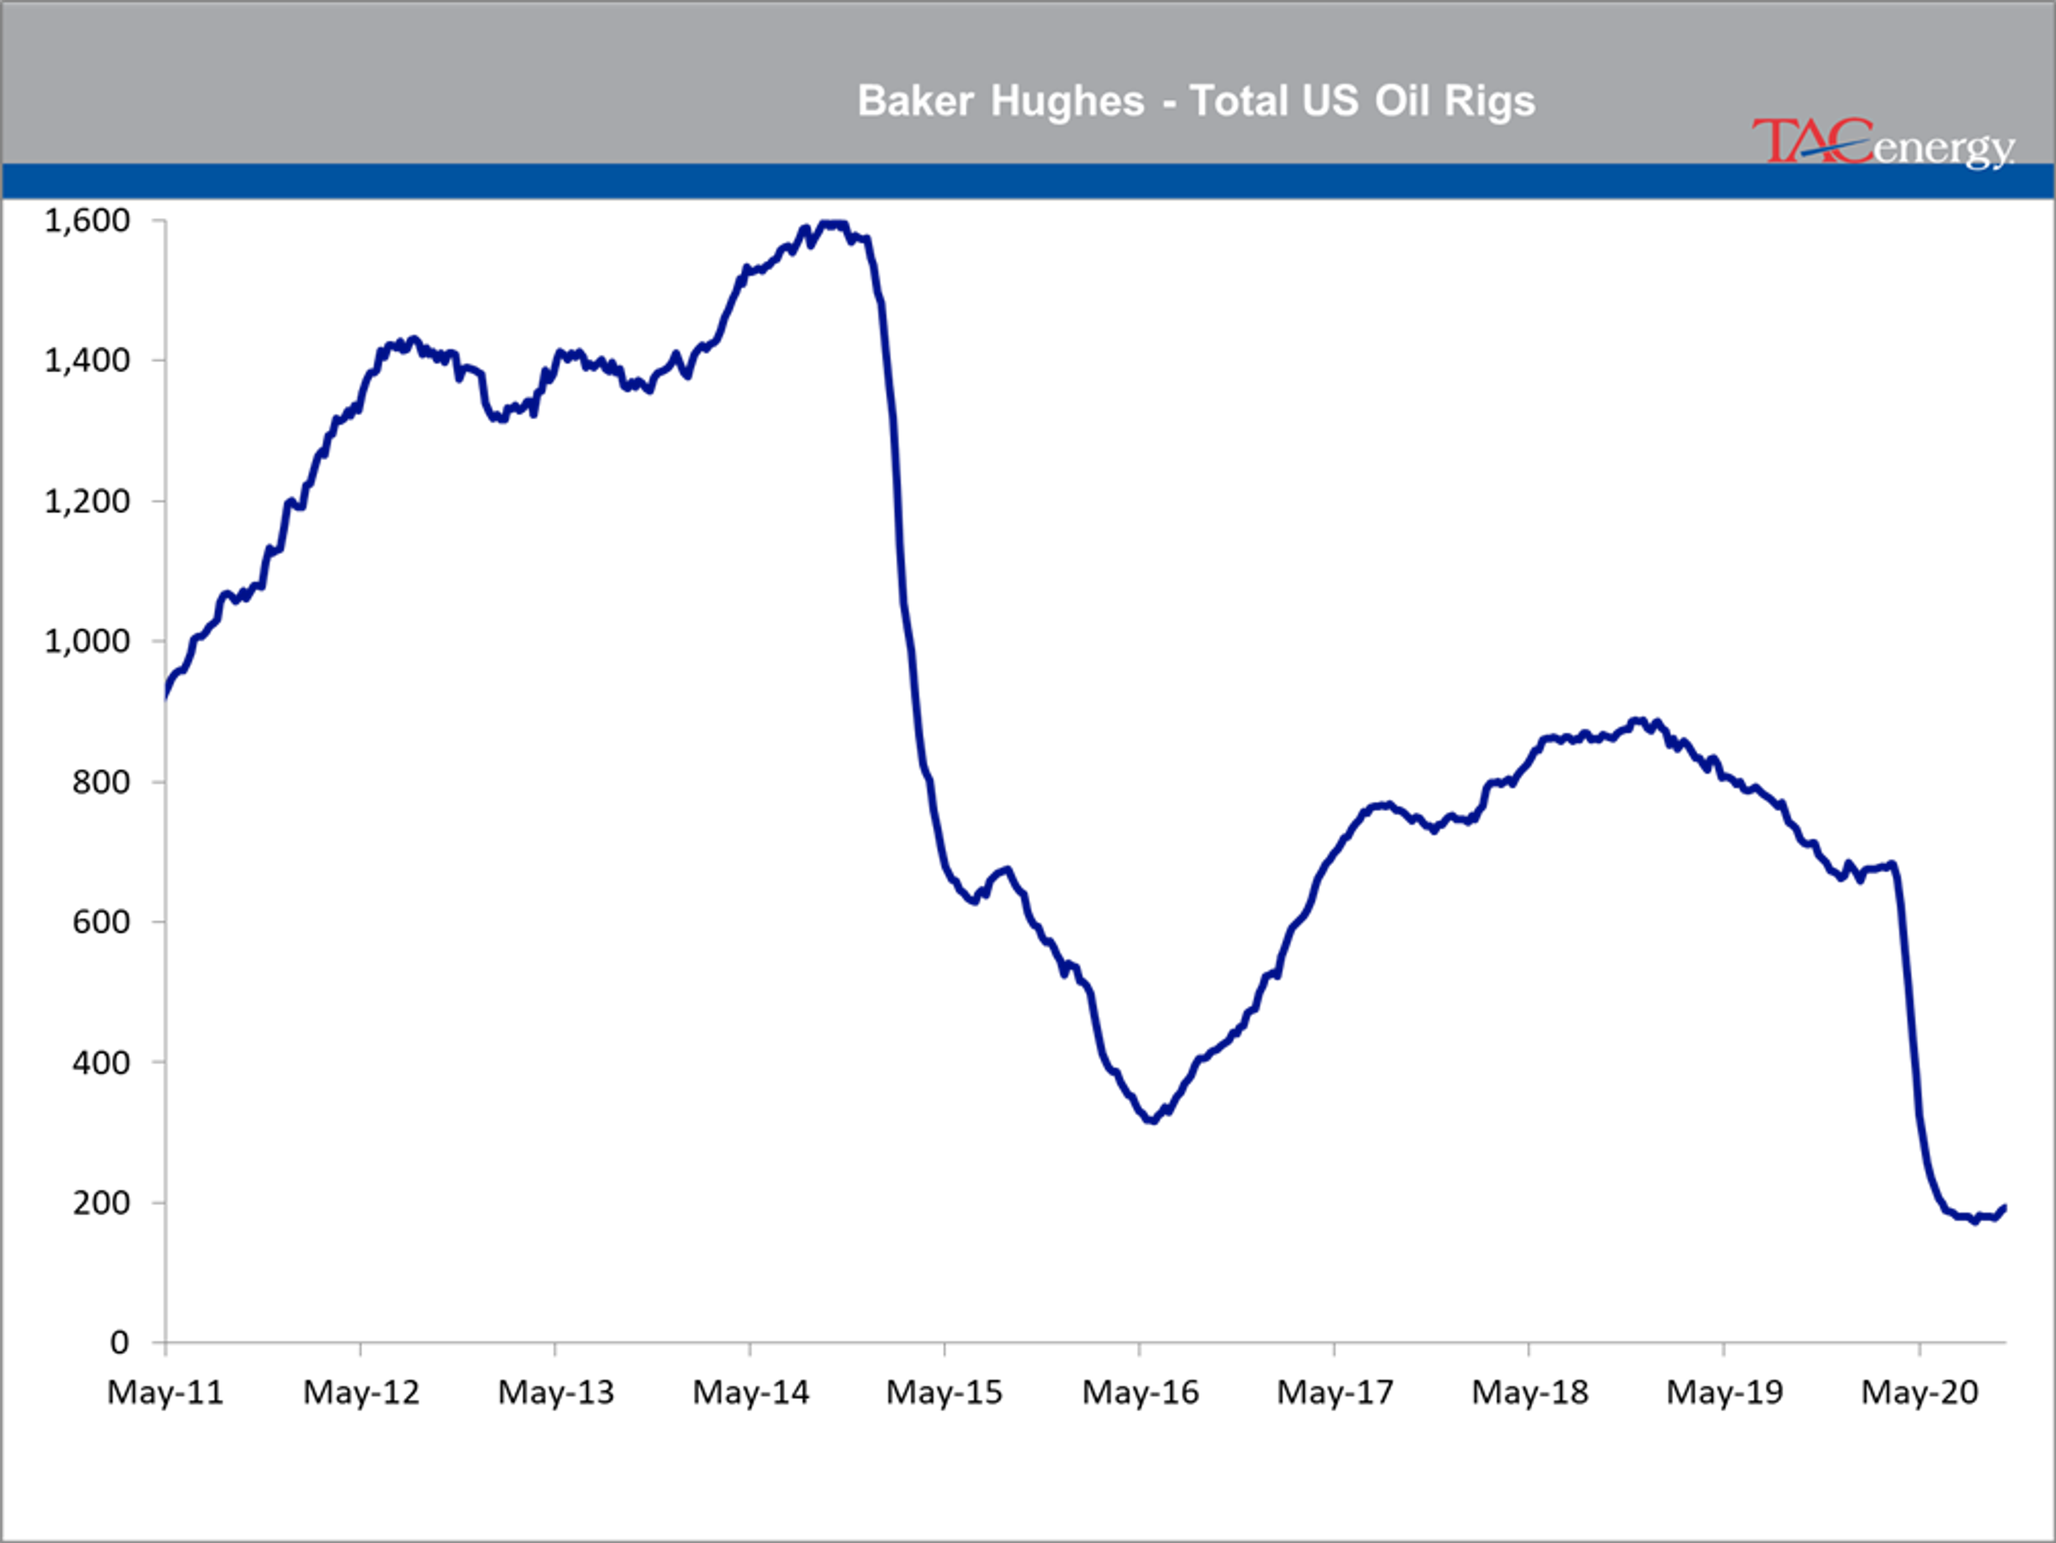The image size is (2056, 1543).
Task: Click the May-11 x-axis label
Action: [x=165, y=1393]
